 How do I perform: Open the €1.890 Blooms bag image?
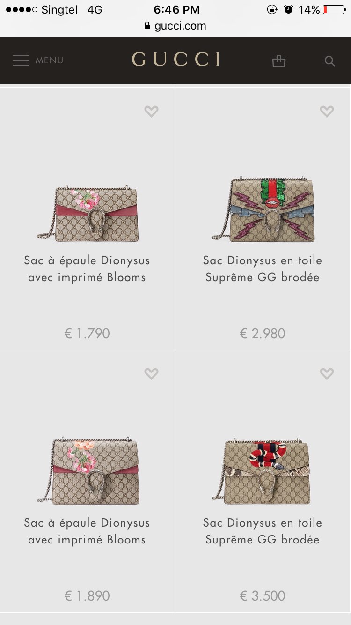[88, 471]
